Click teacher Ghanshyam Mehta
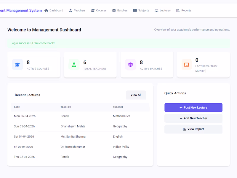237x178 pixels. [x=73, y=126]
